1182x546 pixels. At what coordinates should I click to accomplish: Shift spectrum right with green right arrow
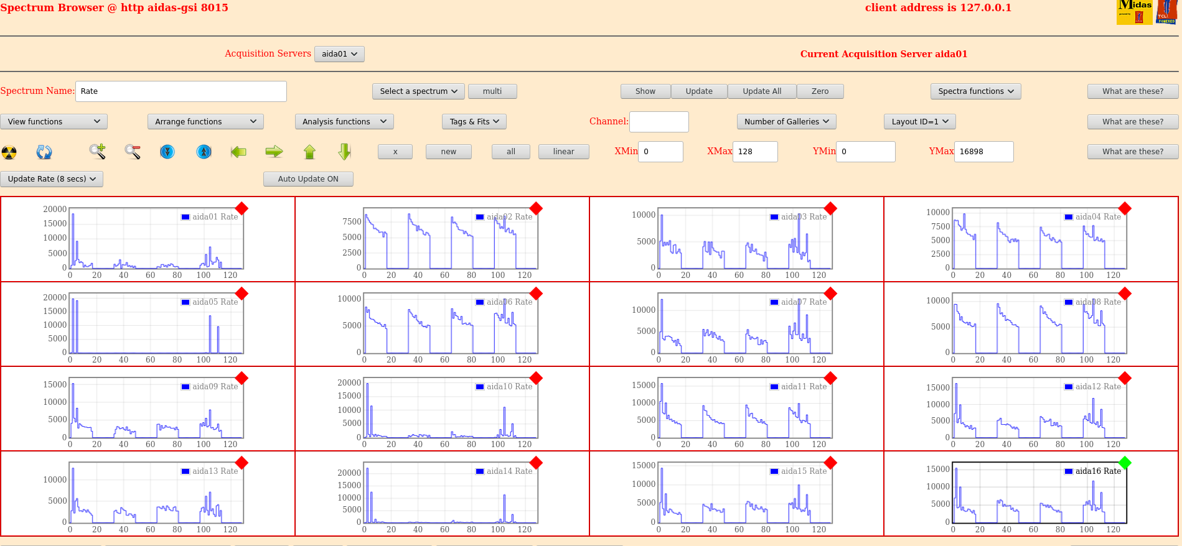click(x=274, y=152)
